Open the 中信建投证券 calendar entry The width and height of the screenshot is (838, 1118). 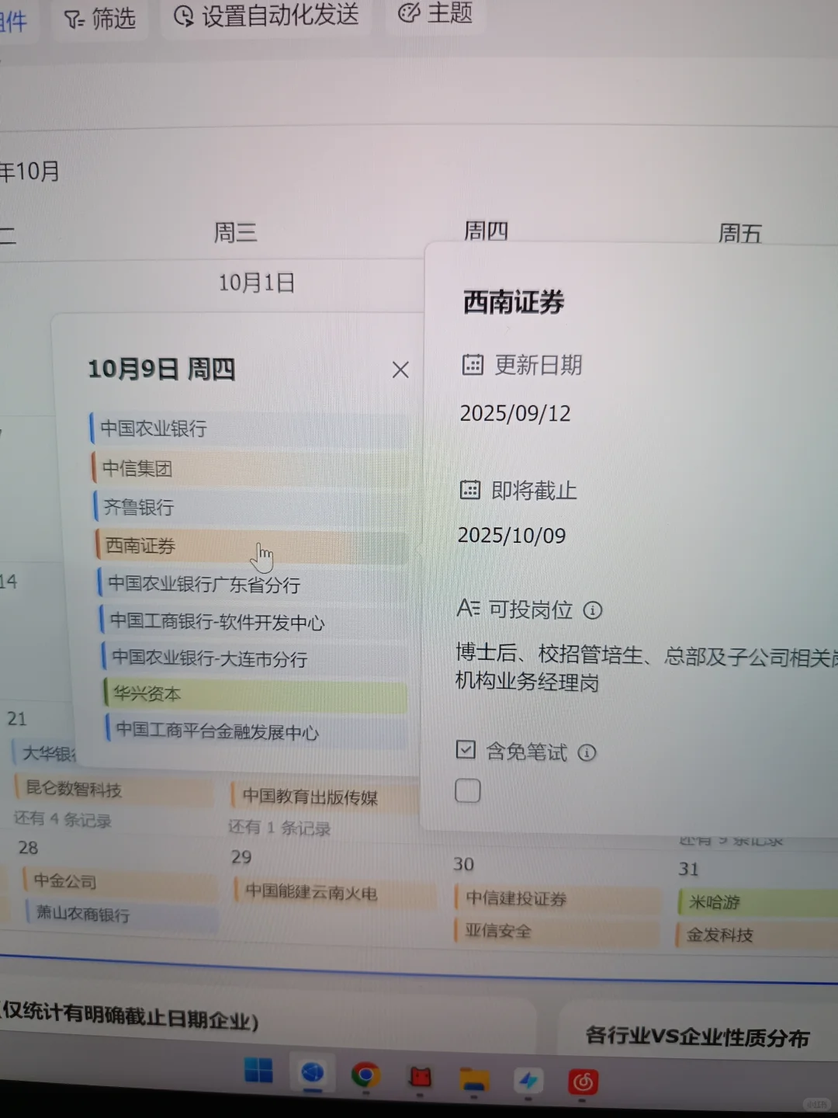coord(558,898)
